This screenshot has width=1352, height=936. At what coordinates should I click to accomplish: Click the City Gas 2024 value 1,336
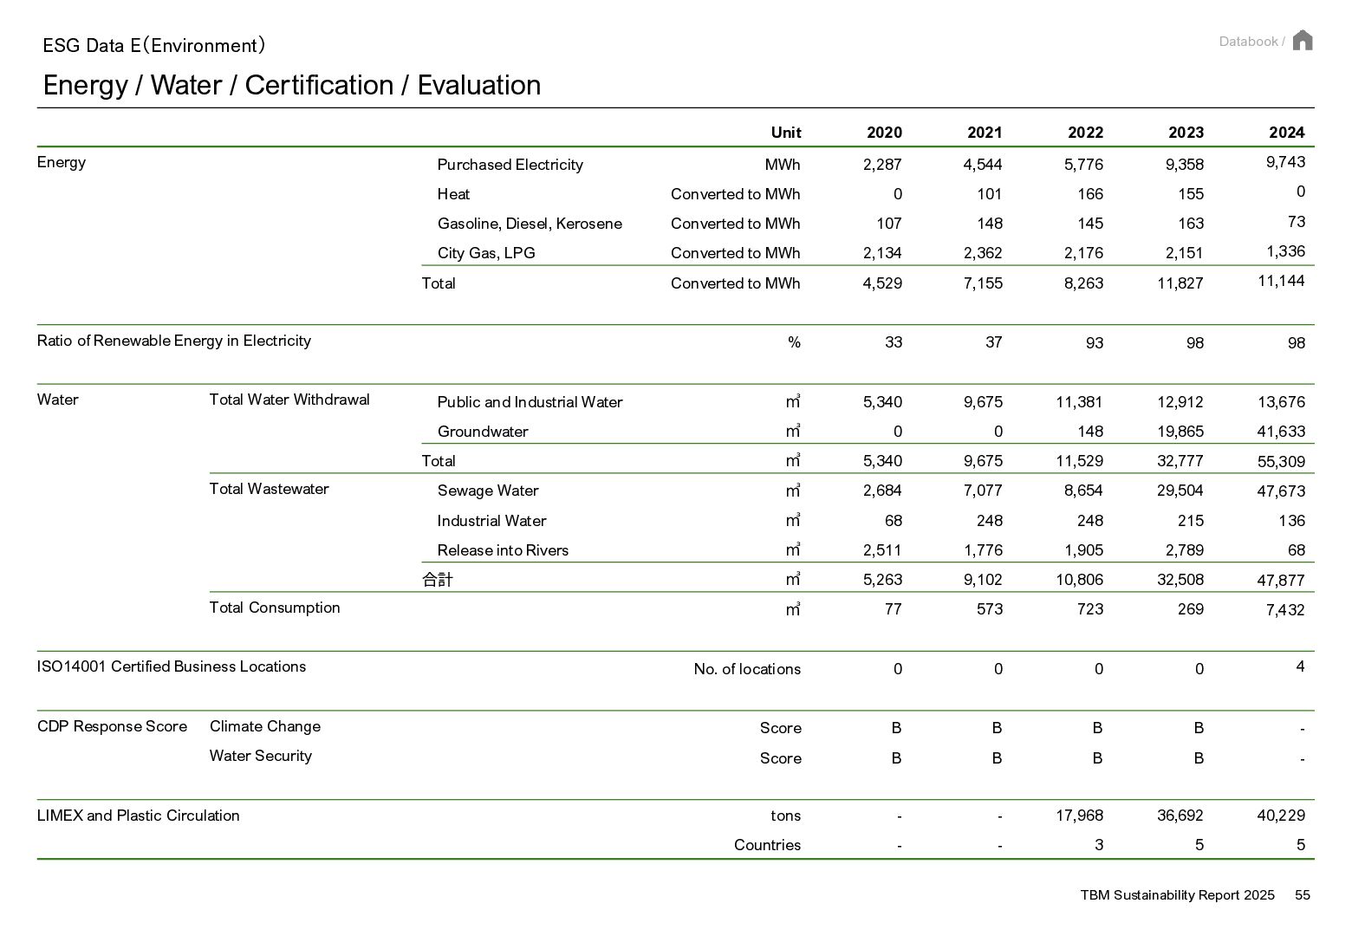click(1285, 251)
